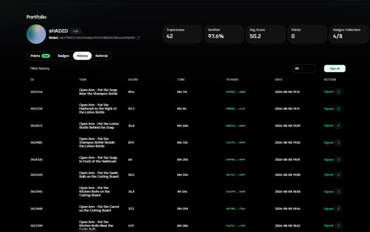Share the entry 3423399 with its share icon

click(338, 225)
